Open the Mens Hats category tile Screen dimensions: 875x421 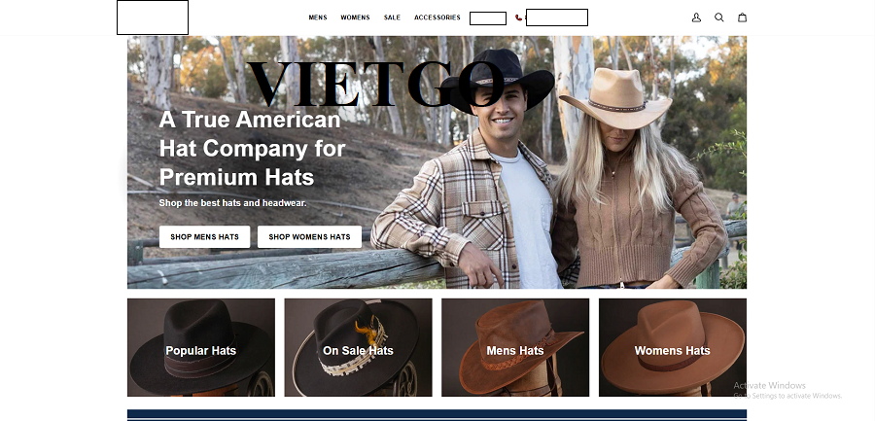point(515,348)
